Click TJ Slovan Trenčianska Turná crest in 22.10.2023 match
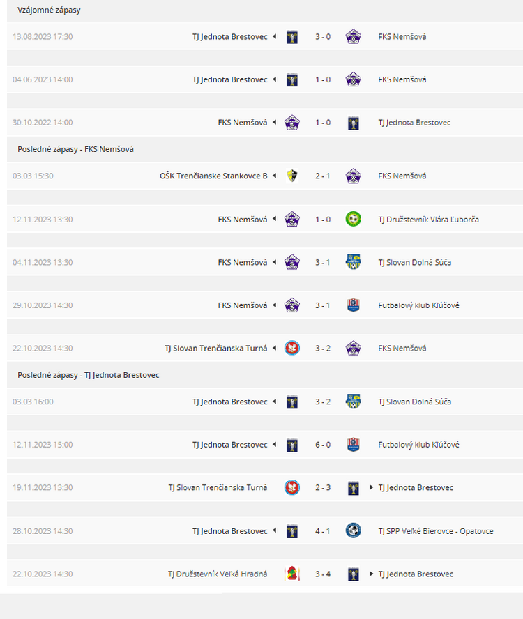Image resolution: width=523 pixels, height=619 pixels. point(292,349)
